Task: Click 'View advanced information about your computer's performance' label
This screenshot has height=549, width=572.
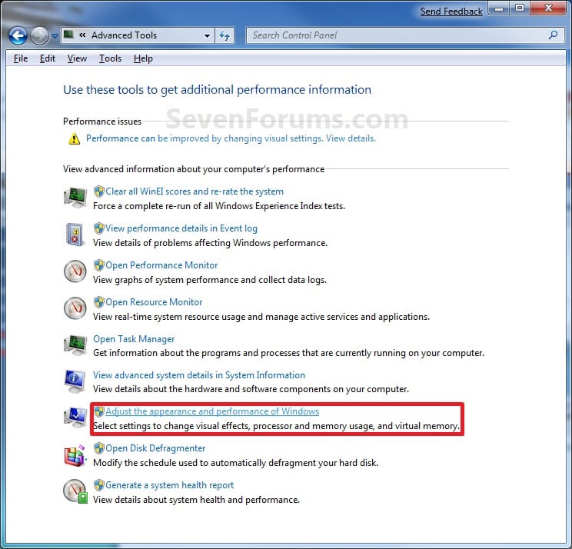Action: [x=194, y=169]
